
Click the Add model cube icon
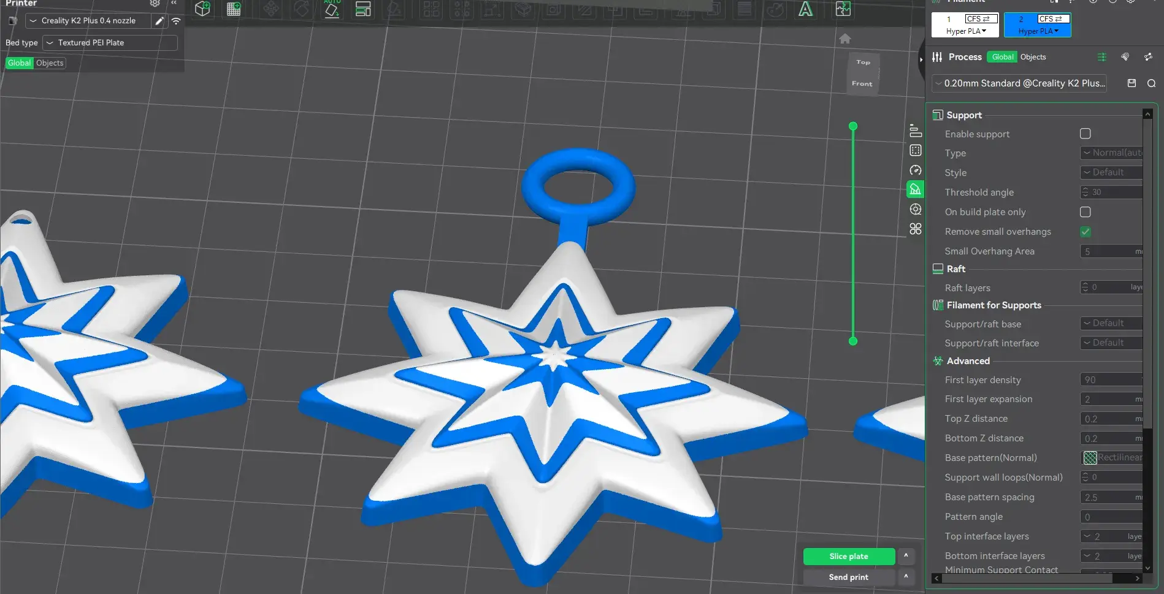[x=202, y=9]
